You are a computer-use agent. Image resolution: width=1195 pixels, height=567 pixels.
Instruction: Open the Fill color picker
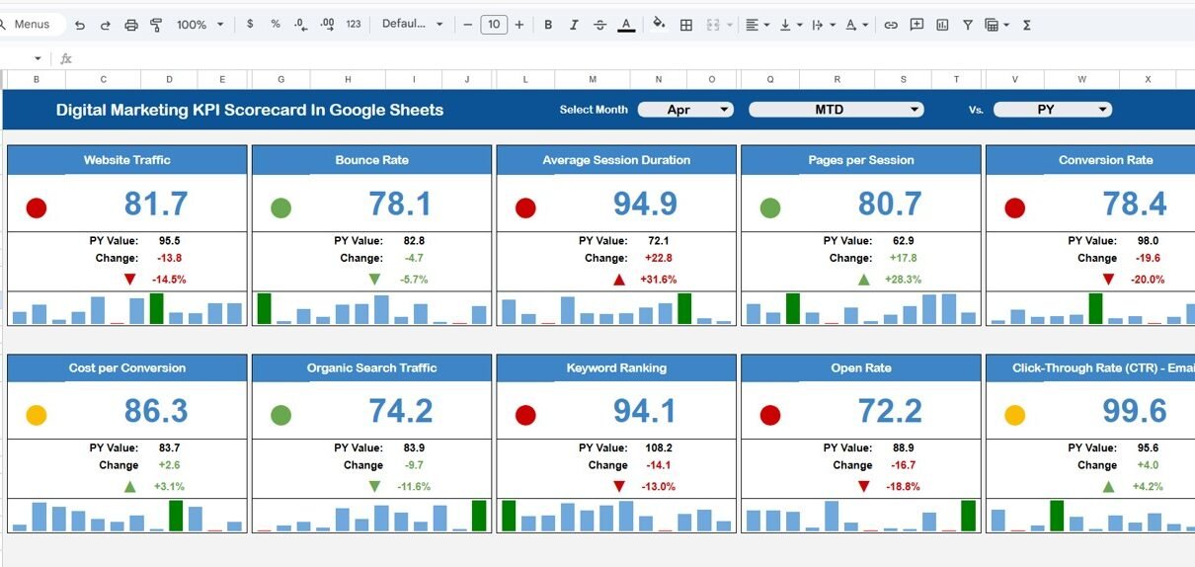pyautogui.click(x=659, y=25)
